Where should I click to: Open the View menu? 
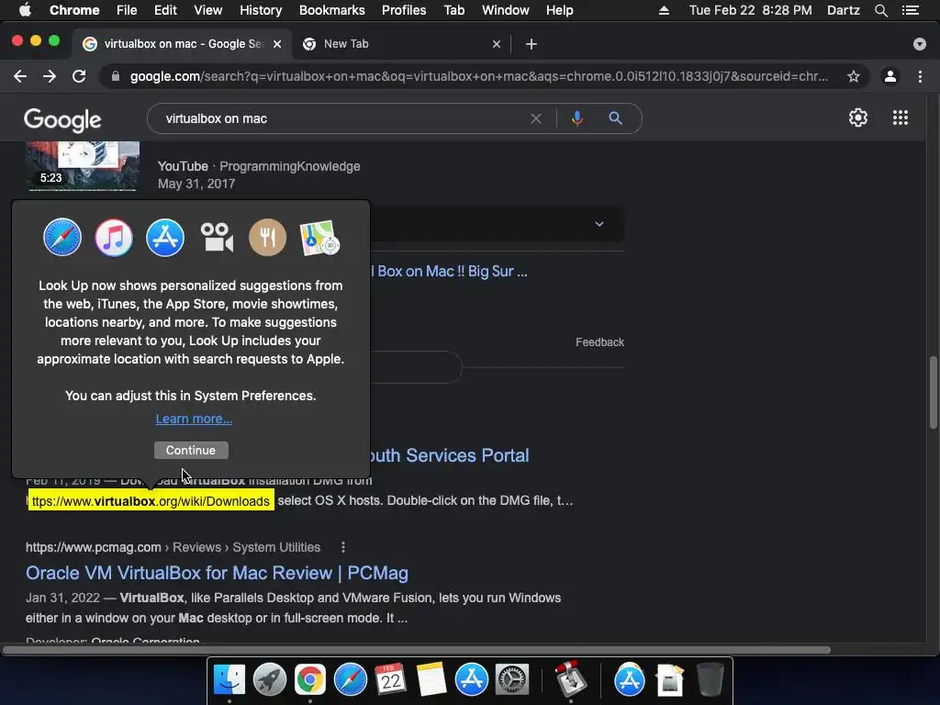[208, 10]
